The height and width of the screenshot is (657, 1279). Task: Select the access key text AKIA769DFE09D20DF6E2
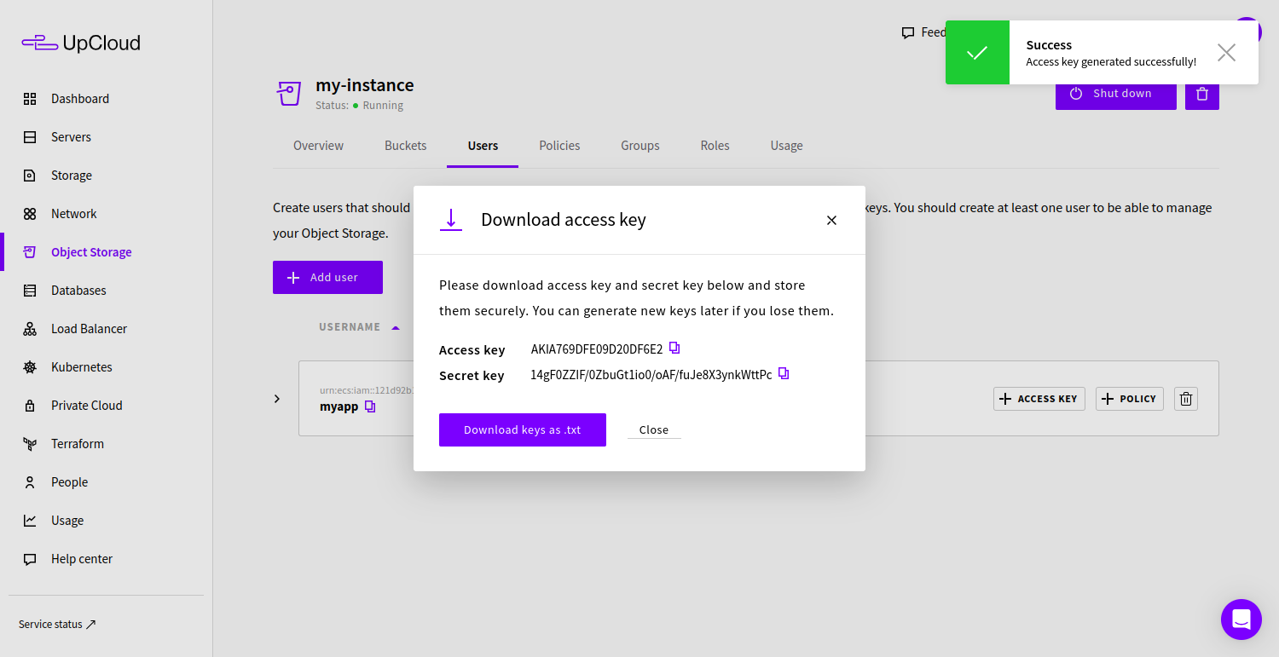pyautogui.click(x=597, y=349)
